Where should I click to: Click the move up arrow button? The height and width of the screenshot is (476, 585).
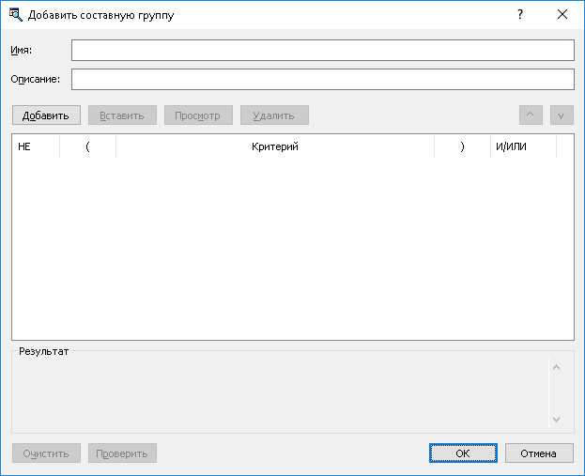point(531,115)
